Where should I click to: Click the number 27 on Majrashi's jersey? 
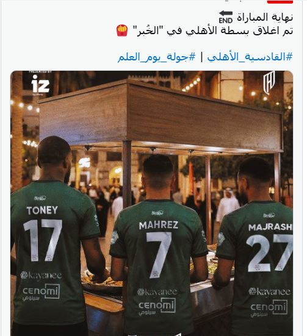(x=269, y=252)
